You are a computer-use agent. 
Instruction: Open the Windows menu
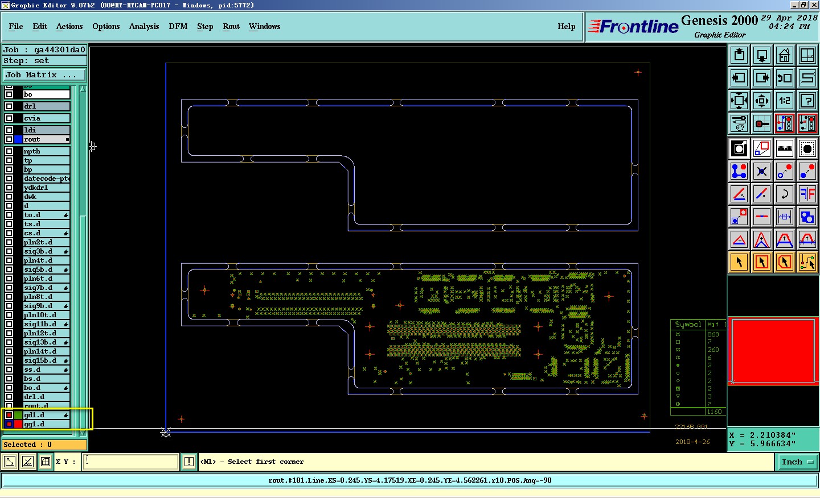[264, 27]
